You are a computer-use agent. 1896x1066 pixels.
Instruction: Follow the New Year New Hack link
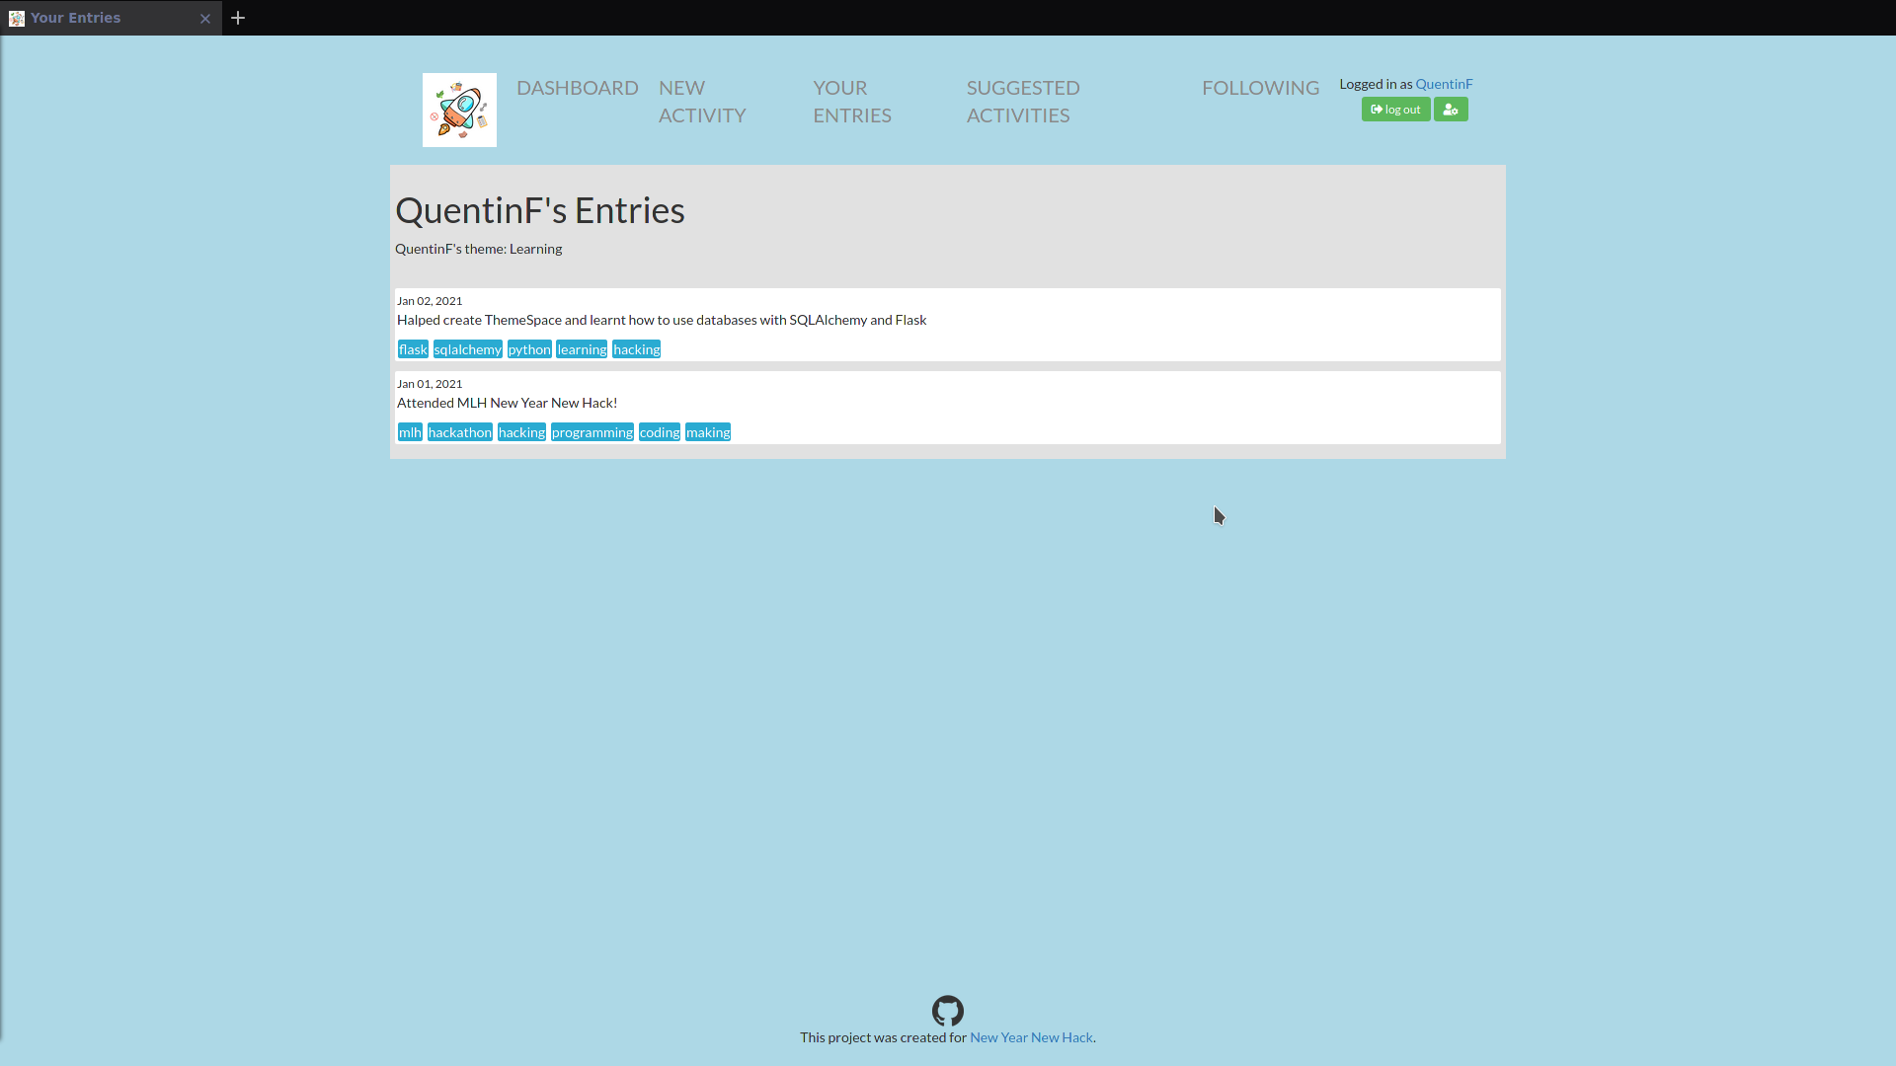[1031, 1037]
